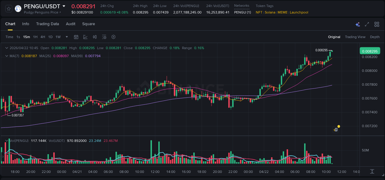
Task: Toggle the favorite star for PENGU/USDT
Action: point(8,8)
